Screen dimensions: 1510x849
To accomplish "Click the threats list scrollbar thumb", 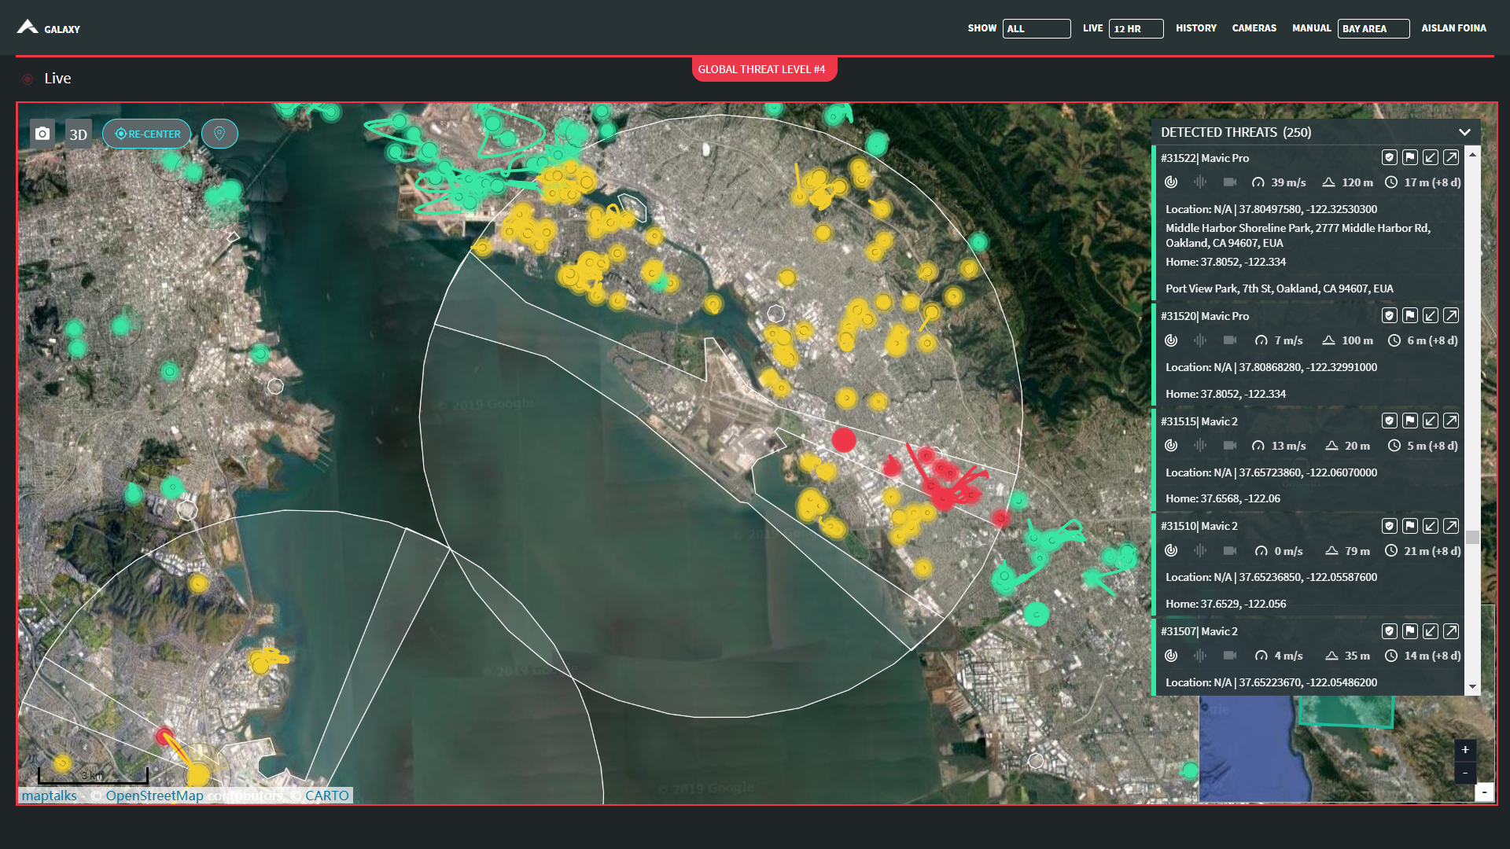I will tap(1472, 537).
